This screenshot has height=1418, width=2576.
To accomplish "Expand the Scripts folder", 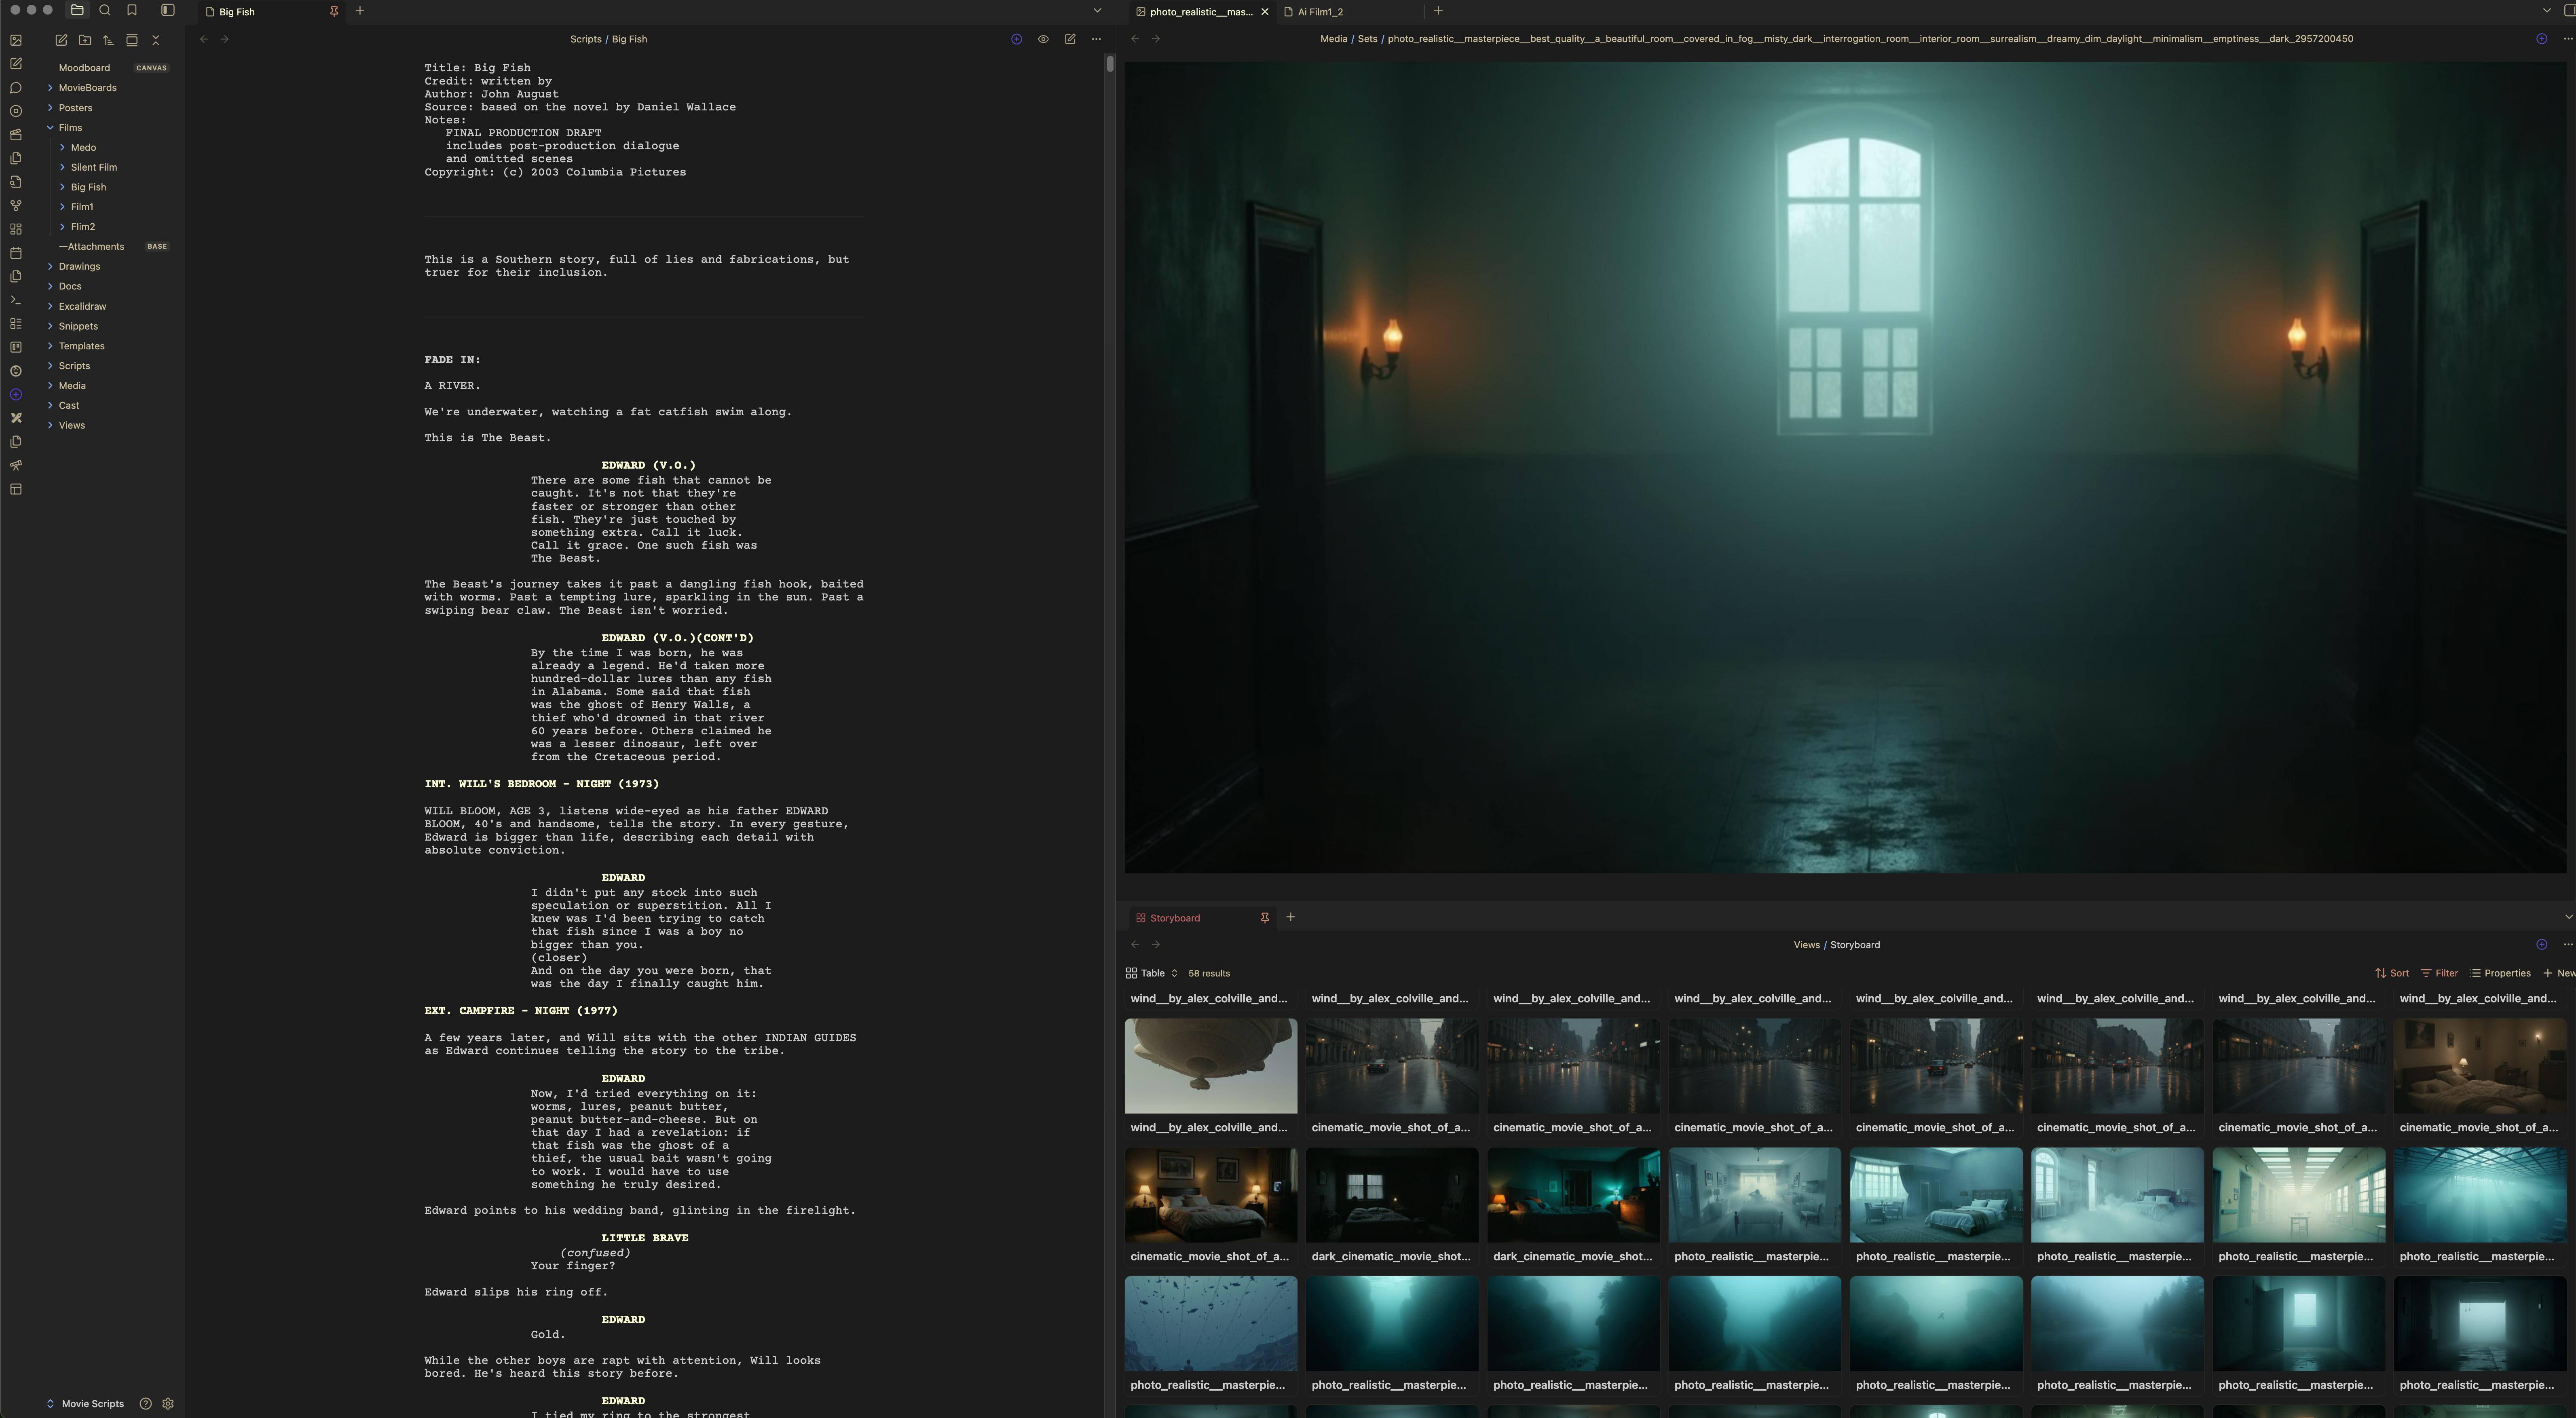I will pos(74,366).
